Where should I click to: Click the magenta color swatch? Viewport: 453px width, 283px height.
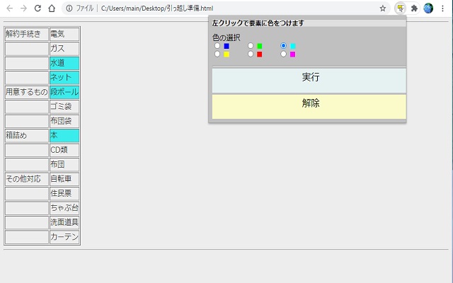tap(293, 54)
